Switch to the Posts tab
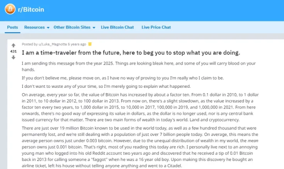Screen dimensions: 284x169 pos(12,27)
